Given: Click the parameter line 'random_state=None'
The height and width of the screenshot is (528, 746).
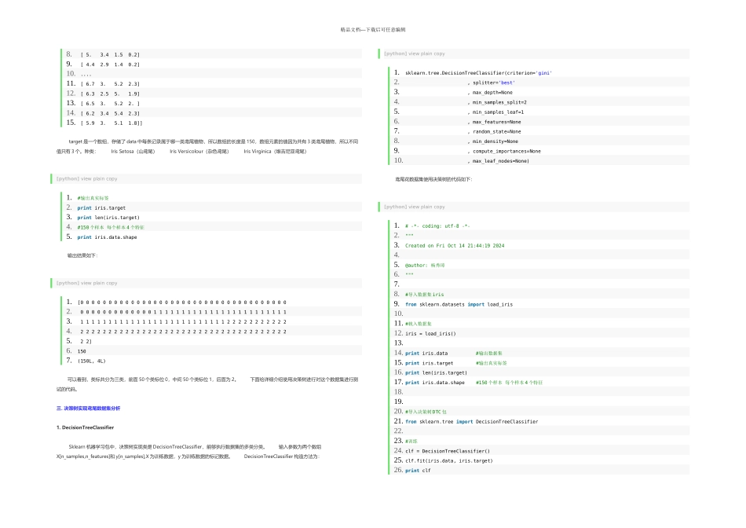Looking at the screenshot, I should [x=494, y=131].
